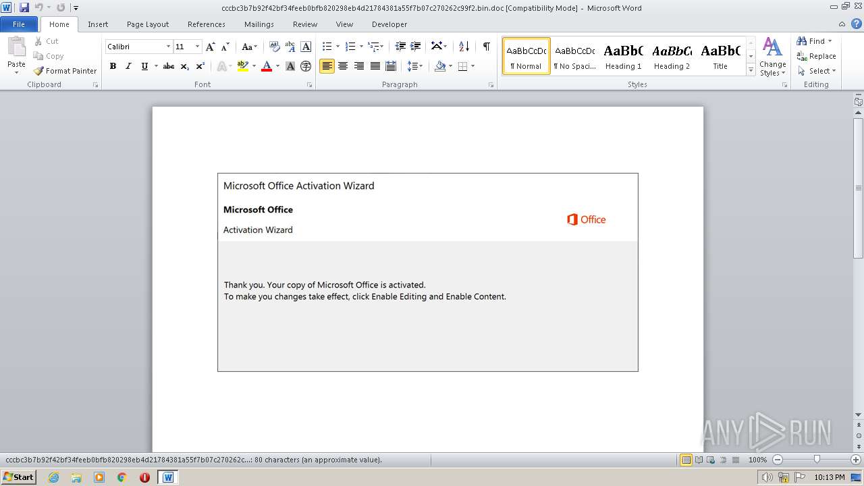This screenshot has height=486, width=864.
Task: Open the Change Styles dropdown
Action: click(x=772, y=57)
